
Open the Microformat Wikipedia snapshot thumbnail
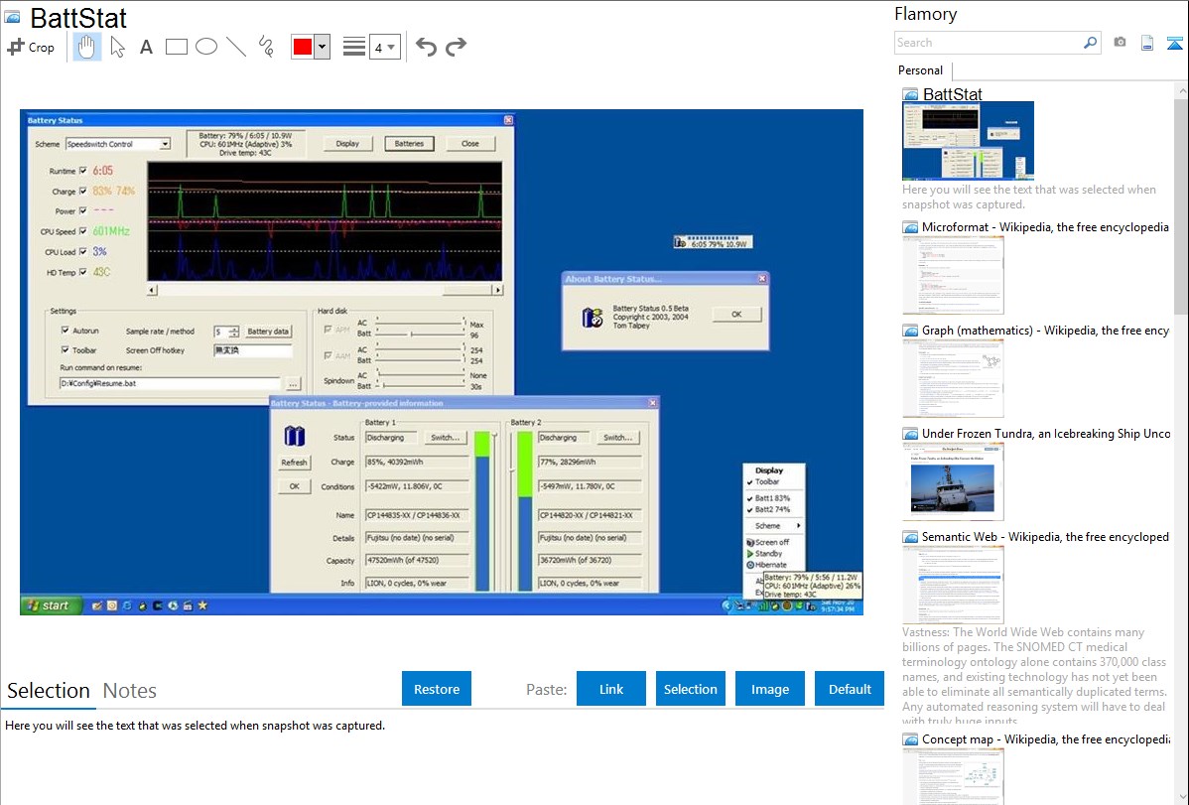pyautogui.click(x=954, y=275)
